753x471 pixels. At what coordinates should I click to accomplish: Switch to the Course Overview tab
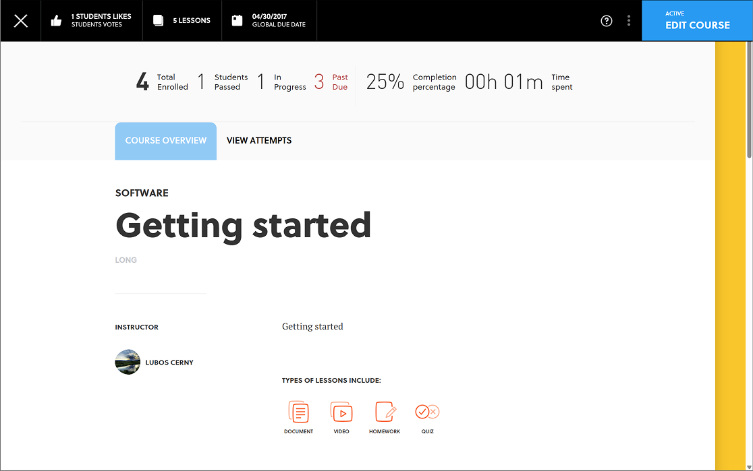(166, 141)
